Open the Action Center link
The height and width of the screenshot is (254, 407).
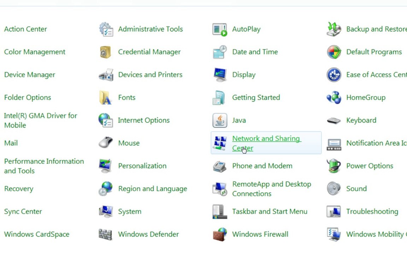[x=25, y=29]
